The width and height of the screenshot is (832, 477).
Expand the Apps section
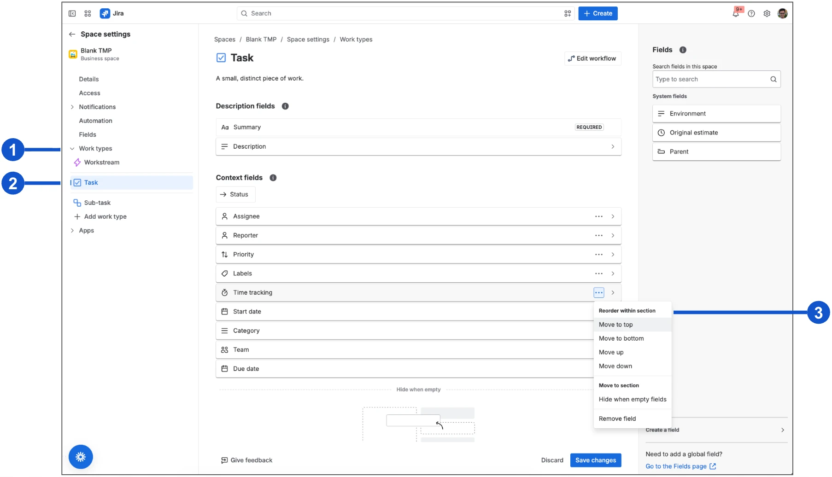(72, 231)
